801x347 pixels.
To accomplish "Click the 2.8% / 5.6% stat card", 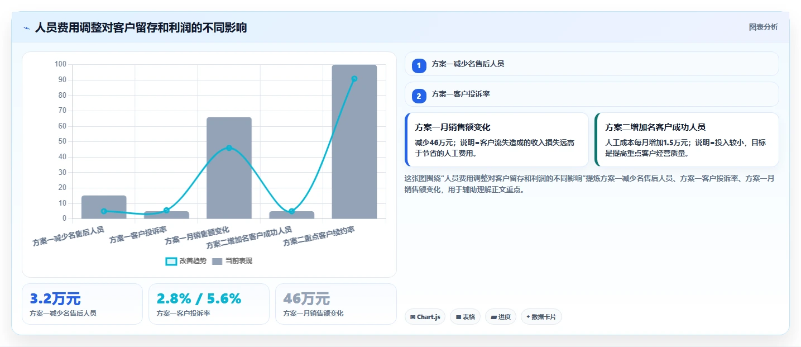I will click(209, 304).
